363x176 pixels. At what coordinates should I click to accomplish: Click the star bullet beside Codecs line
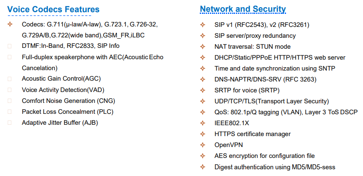(10, 25)
